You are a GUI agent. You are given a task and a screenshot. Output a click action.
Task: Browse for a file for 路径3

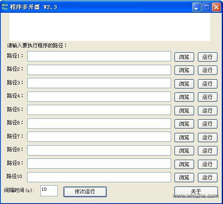184,84
